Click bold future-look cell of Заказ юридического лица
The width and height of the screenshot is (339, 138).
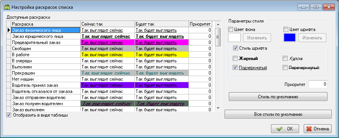[162, 36]
